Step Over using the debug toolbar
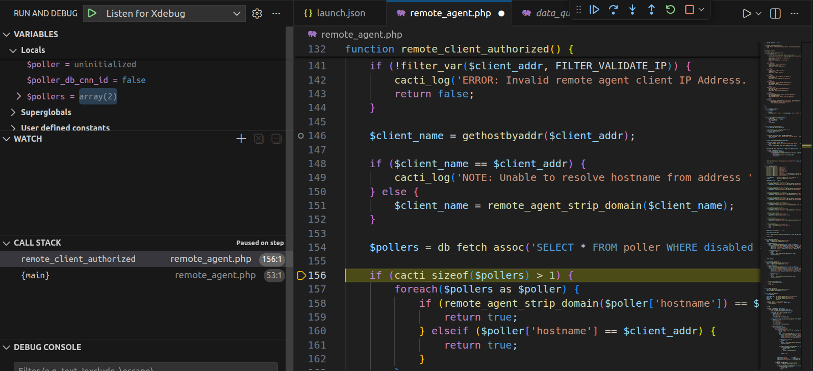Viewport: 813px width, 371px height. 613,10
